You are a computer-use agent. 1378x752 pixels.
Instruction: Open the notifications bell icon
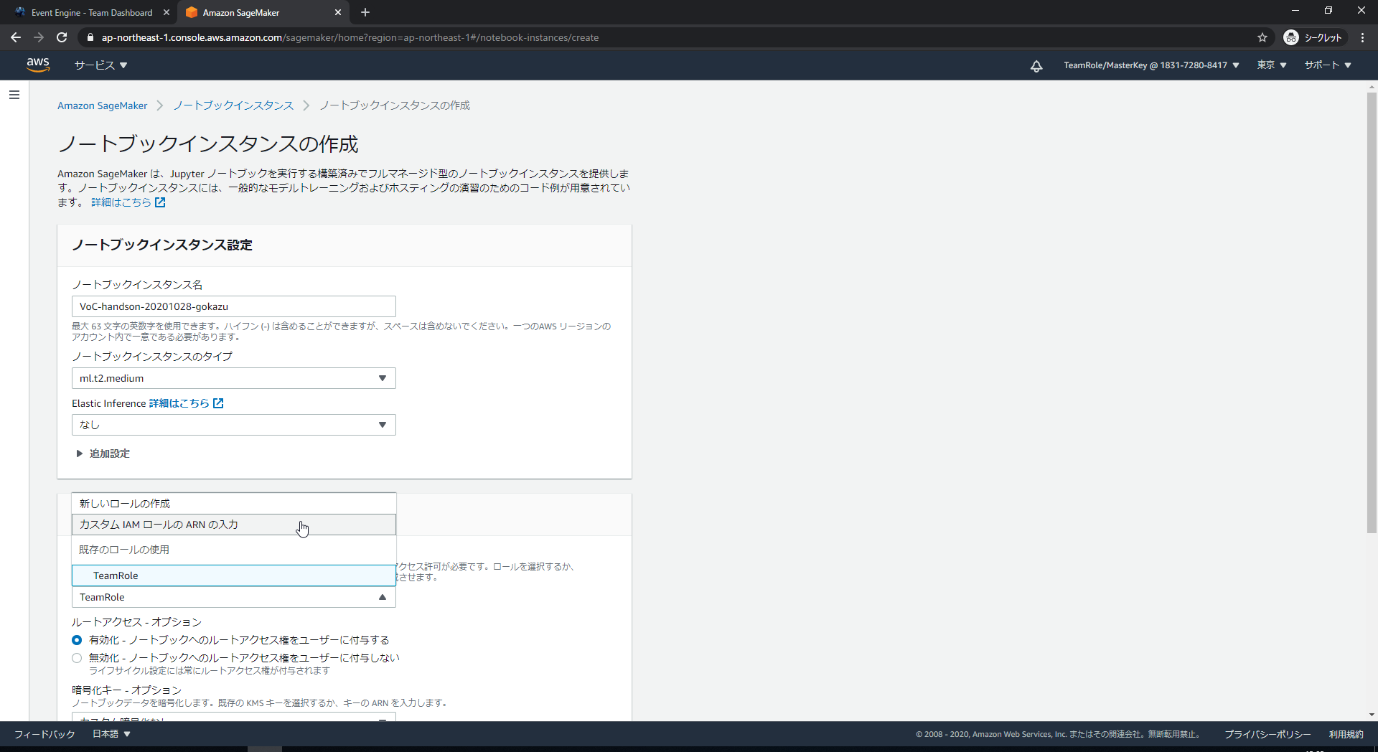[x=1036, y=66]
